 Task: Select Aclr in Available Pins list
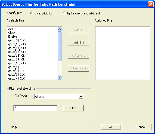tap(11, 29)
